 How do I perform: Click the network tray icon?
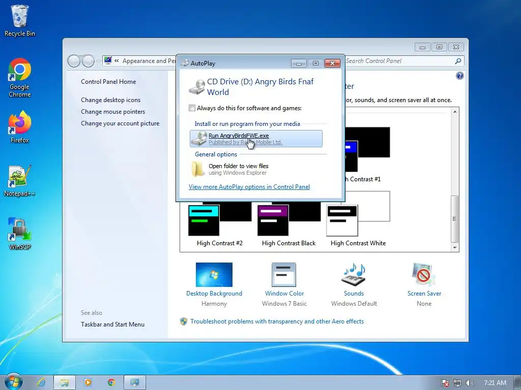(457, 383)
